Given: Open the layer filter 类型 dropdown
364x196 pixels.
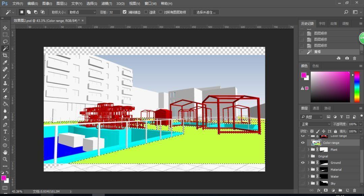Looking at the screenshot, I should (x=311, y=117).
